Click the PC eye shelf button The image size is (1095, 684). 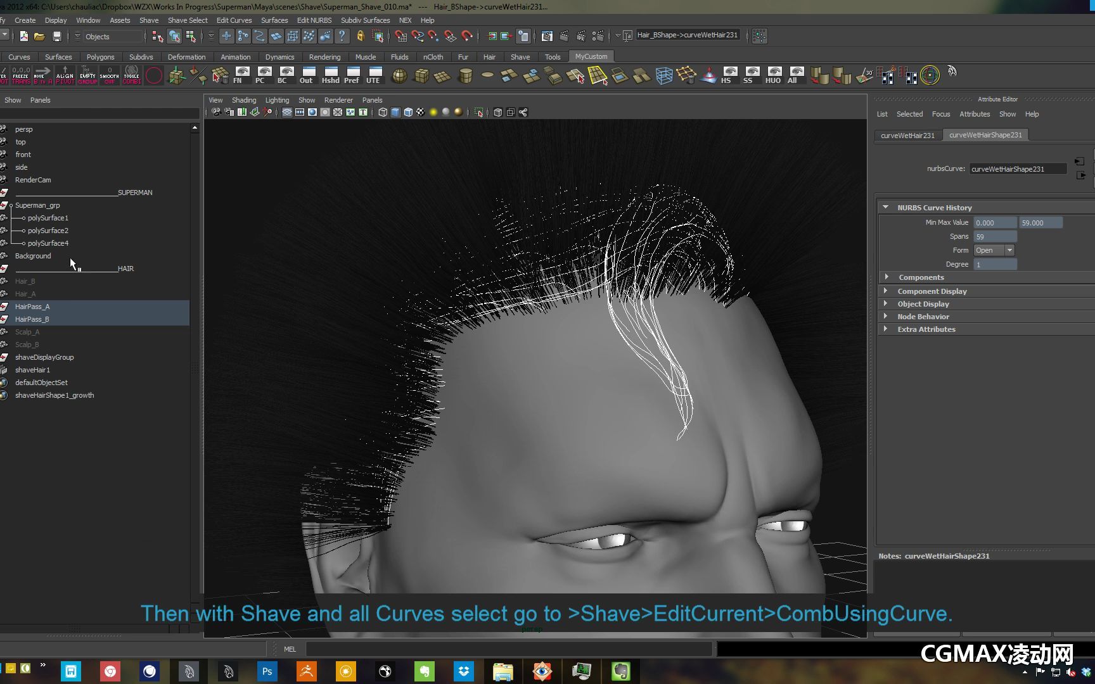tap(264, 75)
